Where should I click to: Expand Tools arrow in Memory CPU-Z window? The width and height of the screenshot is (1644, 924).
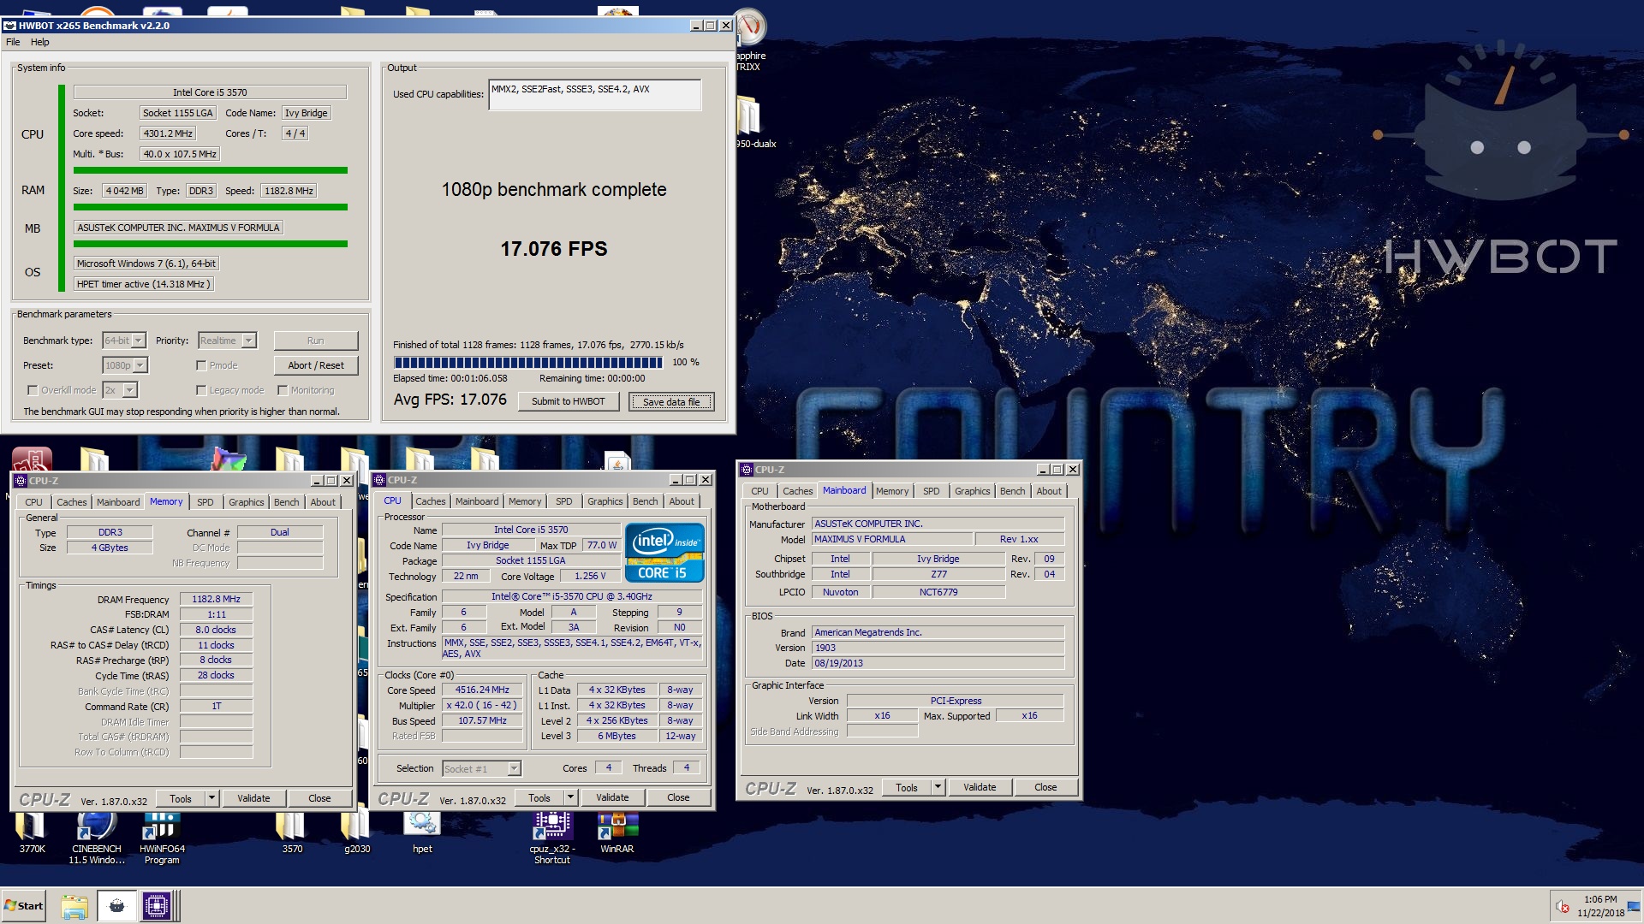click(211, 798)
